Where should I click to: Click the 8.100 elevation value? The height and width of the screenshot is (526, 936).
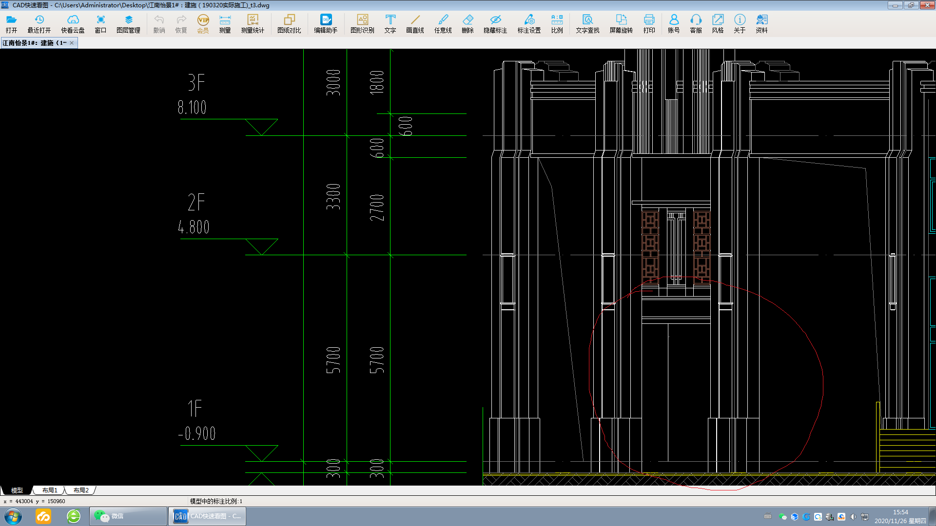tap(192, 107)
